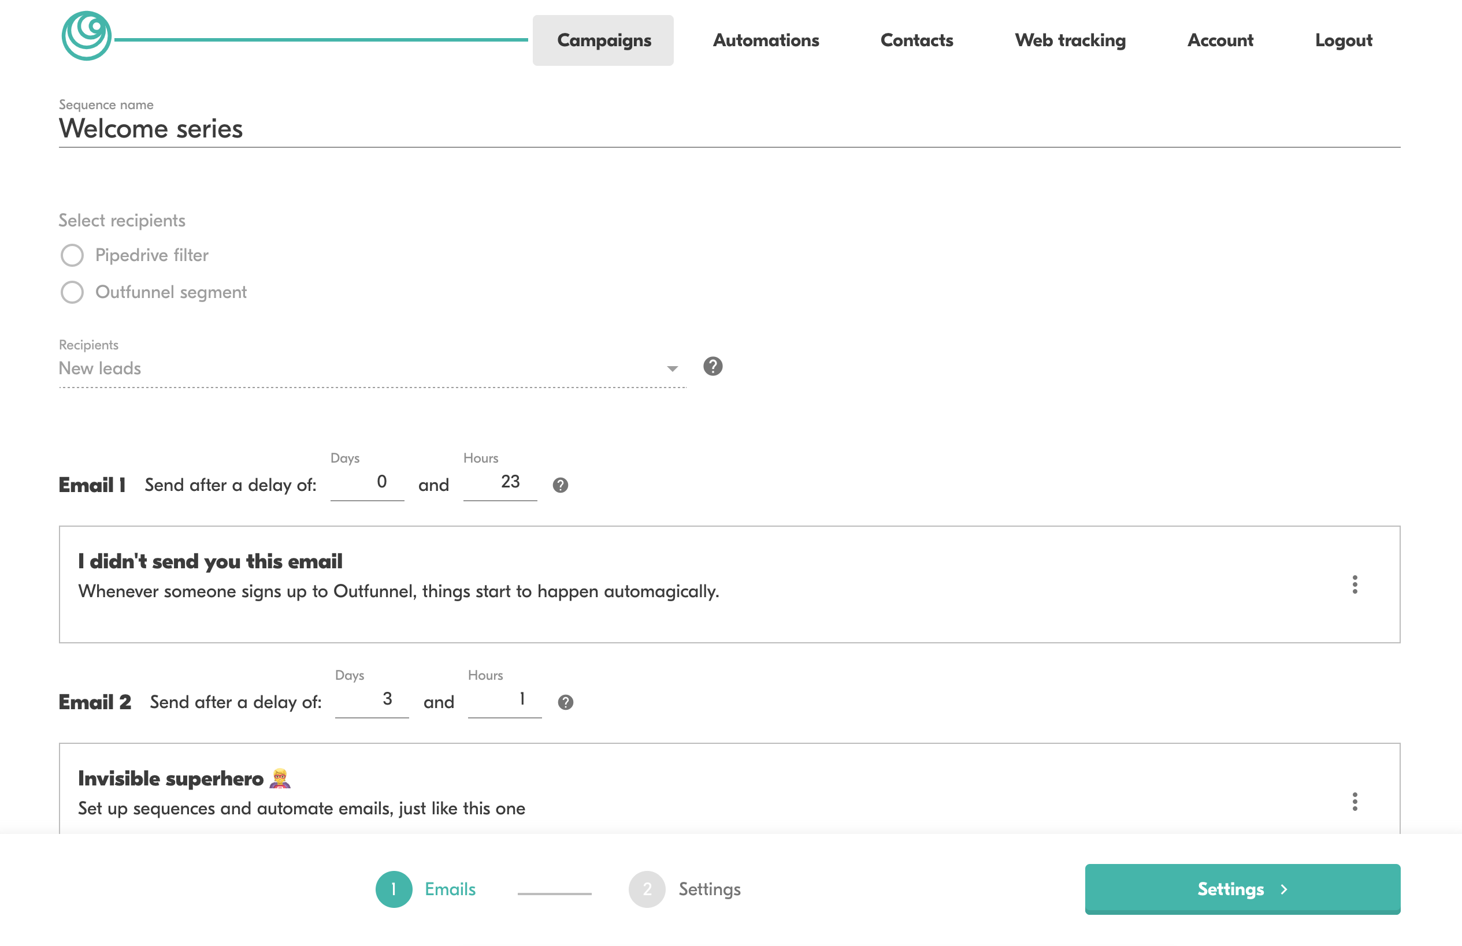
Task: Click the "Email 2" heading label
Action: pyautogui.click(x=95, y=702)
